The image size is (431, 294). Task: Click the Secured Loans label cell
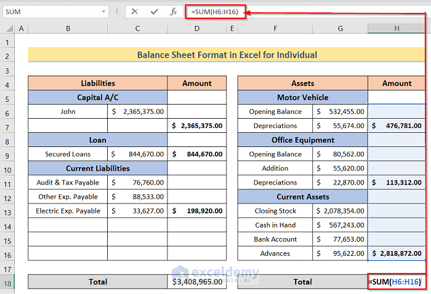pyautogui.click(x=68, y=154)
